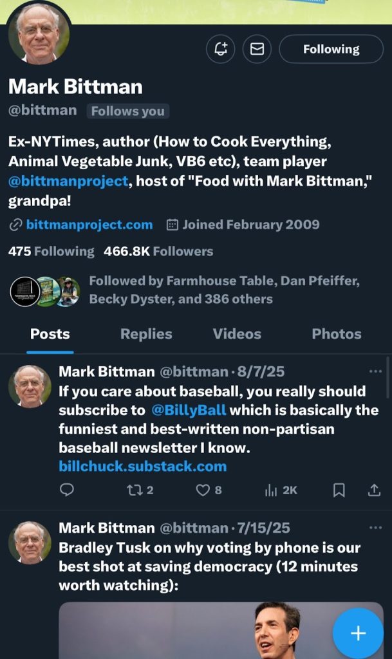392x659 pixels.
Task: Turn on post notifications with bell icon
Action: coord(221,49)
